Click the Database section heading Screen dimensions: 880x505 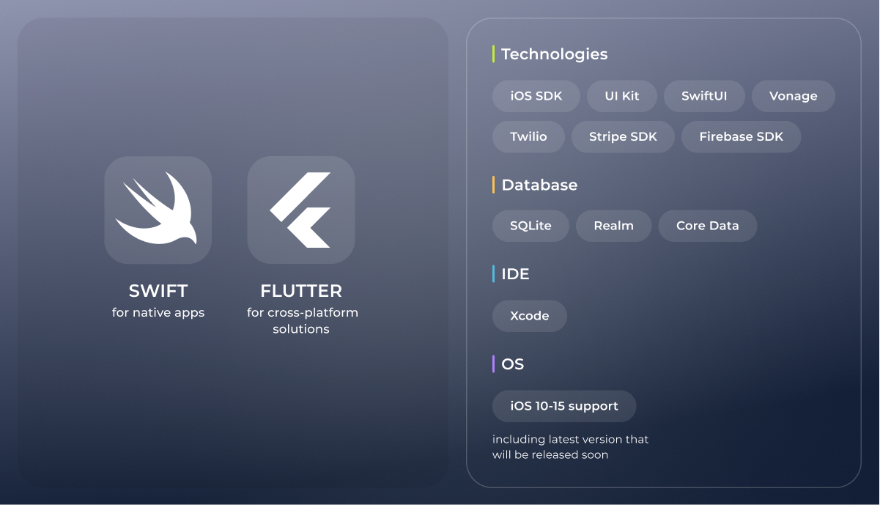539,185
